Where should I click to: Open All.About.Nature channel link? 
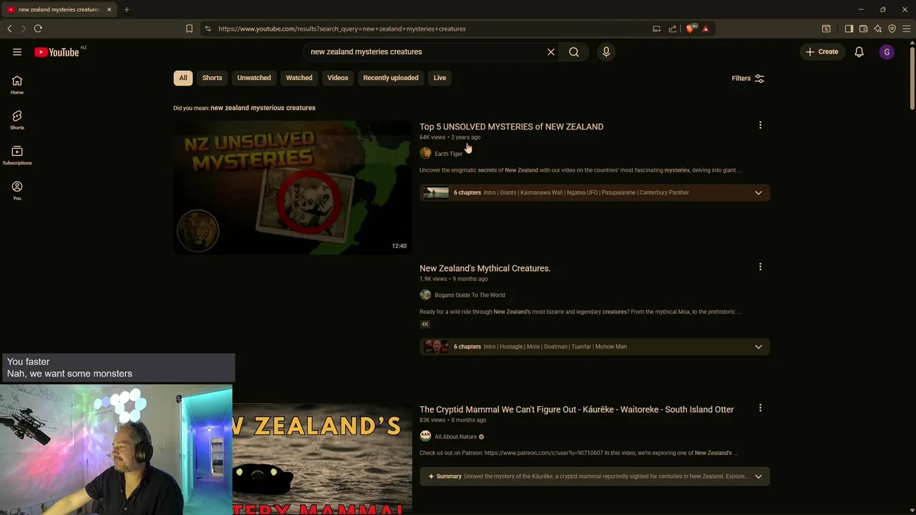pyautogui.click(x=455, y=437)
